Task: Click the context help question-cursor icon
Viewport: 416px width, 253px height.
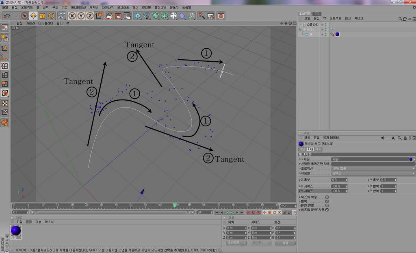Action: coord(201,16)
